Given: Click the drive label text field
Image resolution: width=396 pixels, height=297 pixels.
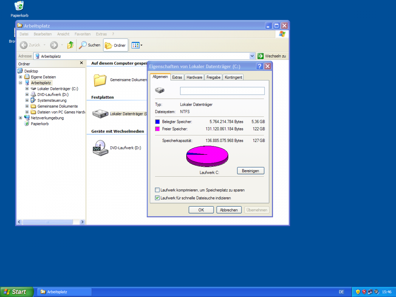Looking at the screenshot, I should point(222,91).
